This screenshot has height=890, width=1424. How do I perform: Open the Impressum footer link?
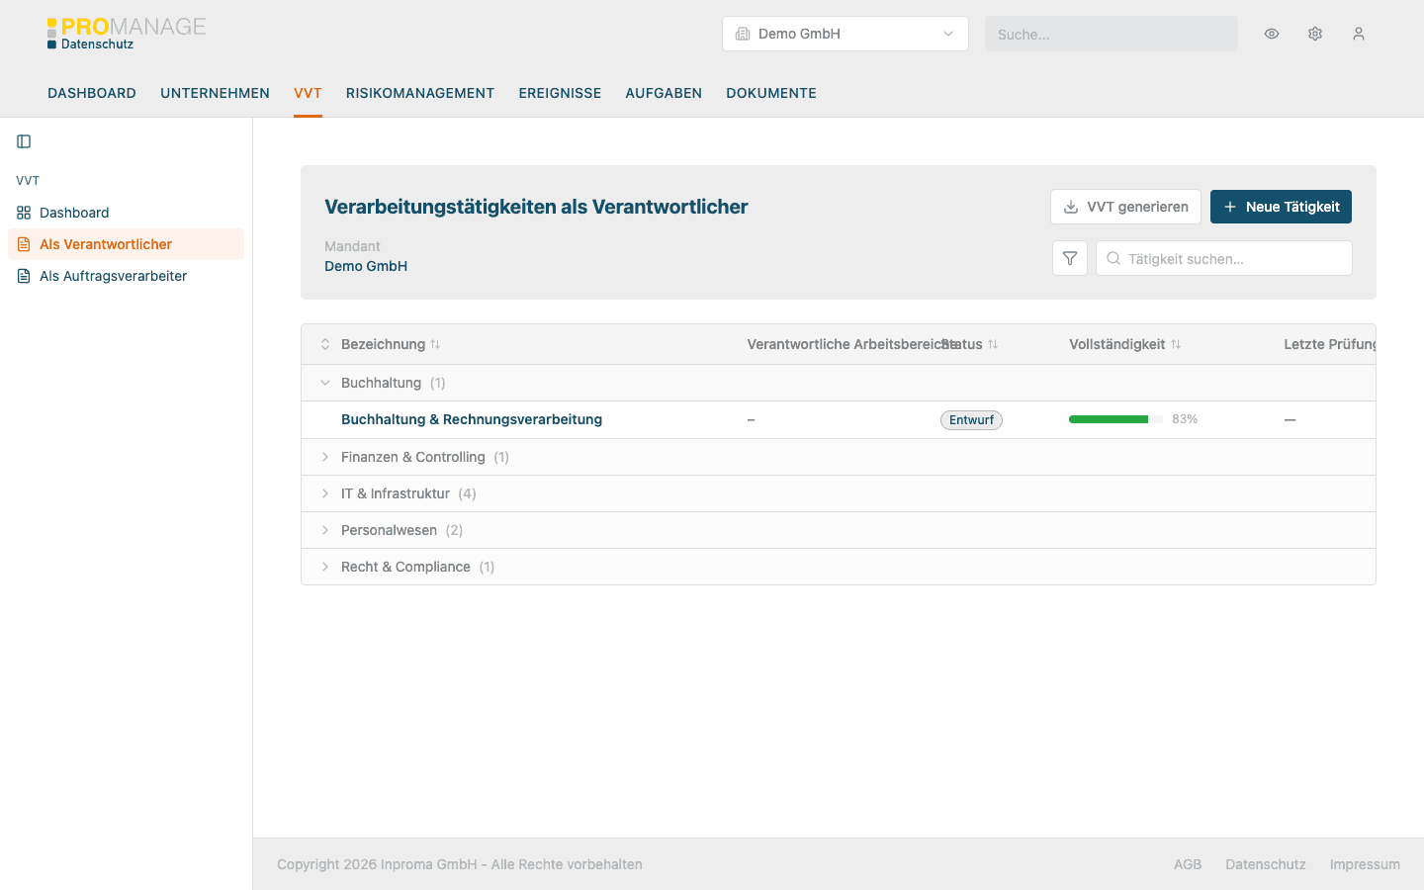click(1365, 864)
